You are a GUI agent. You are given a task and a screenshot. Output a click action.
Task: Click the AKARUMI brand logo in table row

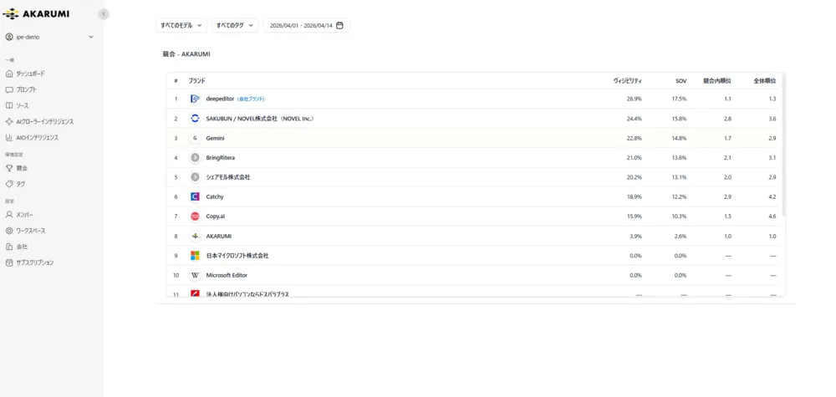195,236
